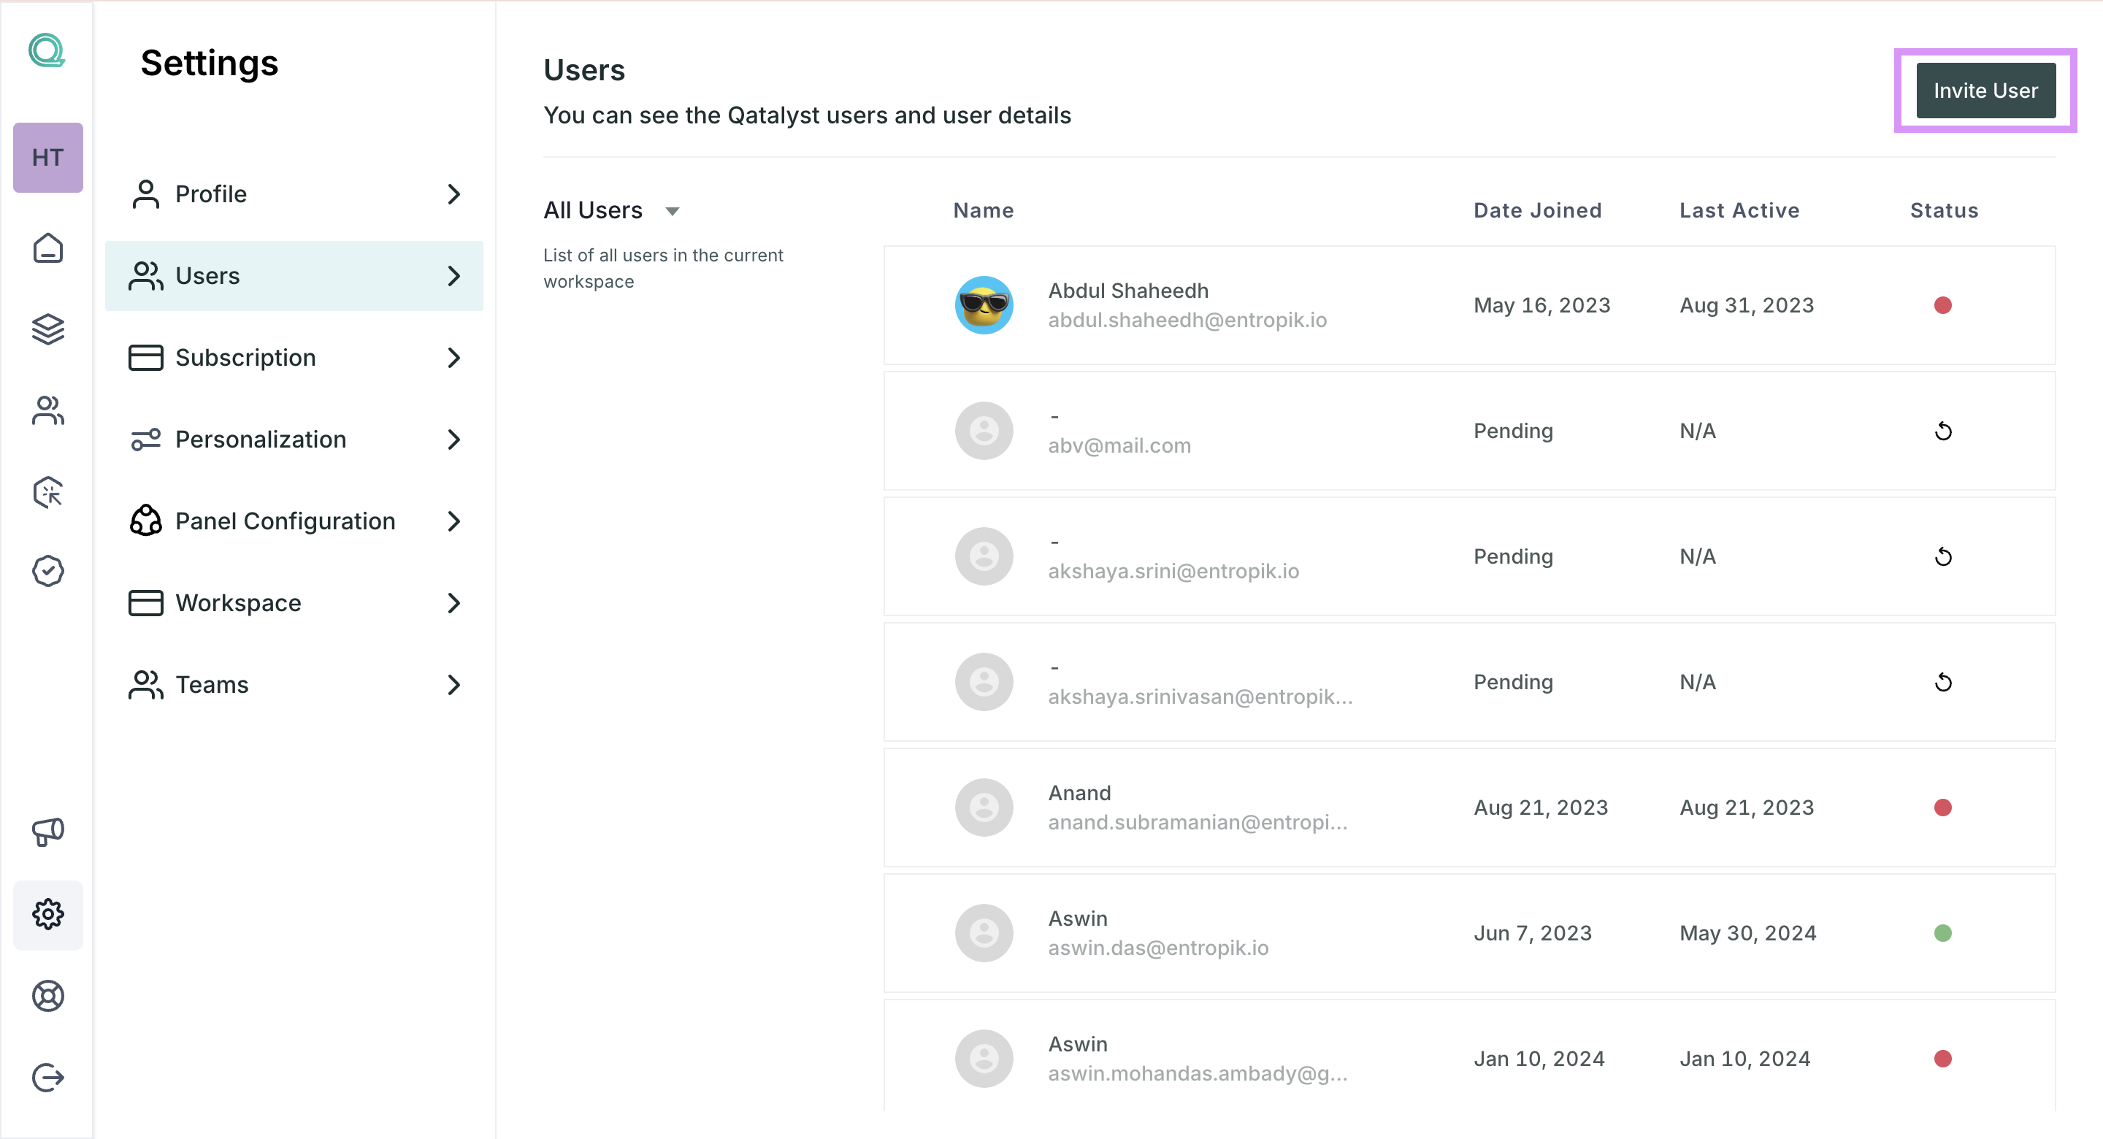The height and width of the screenshot is (1139, 2103).
Task: Open the cursor-click hexagon icon in sidebar
Action: (x=47, y=492)
